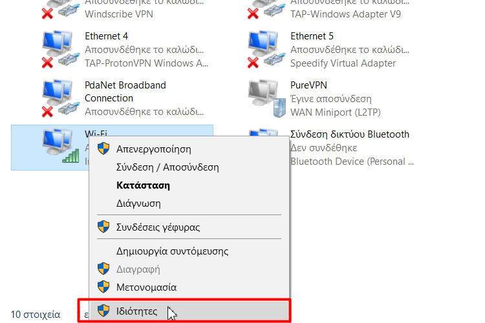Select Δημιουργία συντόμευσης in the menu
The width and height of the screenshot is (485, 323).
tap(172, 251)
